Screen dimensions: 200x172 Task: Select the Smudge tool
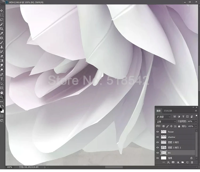2,65
